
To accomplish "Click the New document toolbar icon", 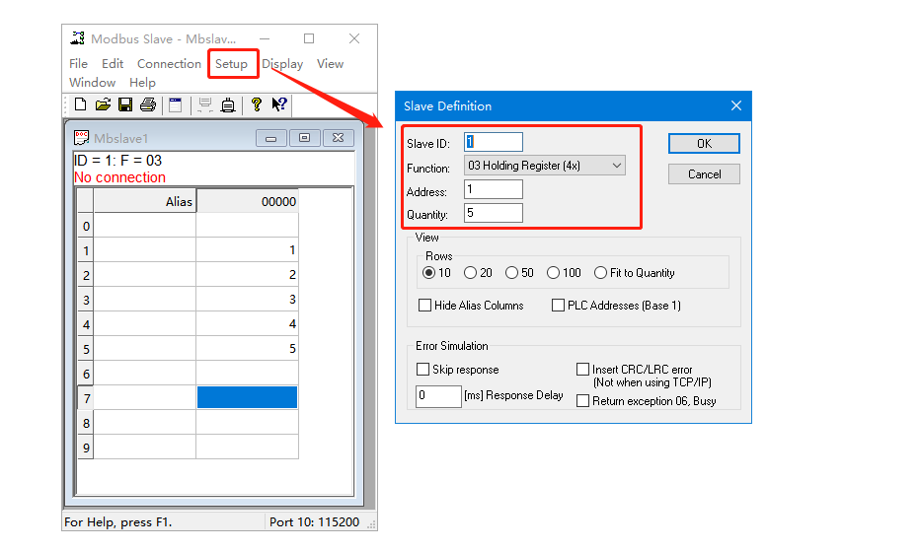I will pyautogui.click(x=80, y=104).
